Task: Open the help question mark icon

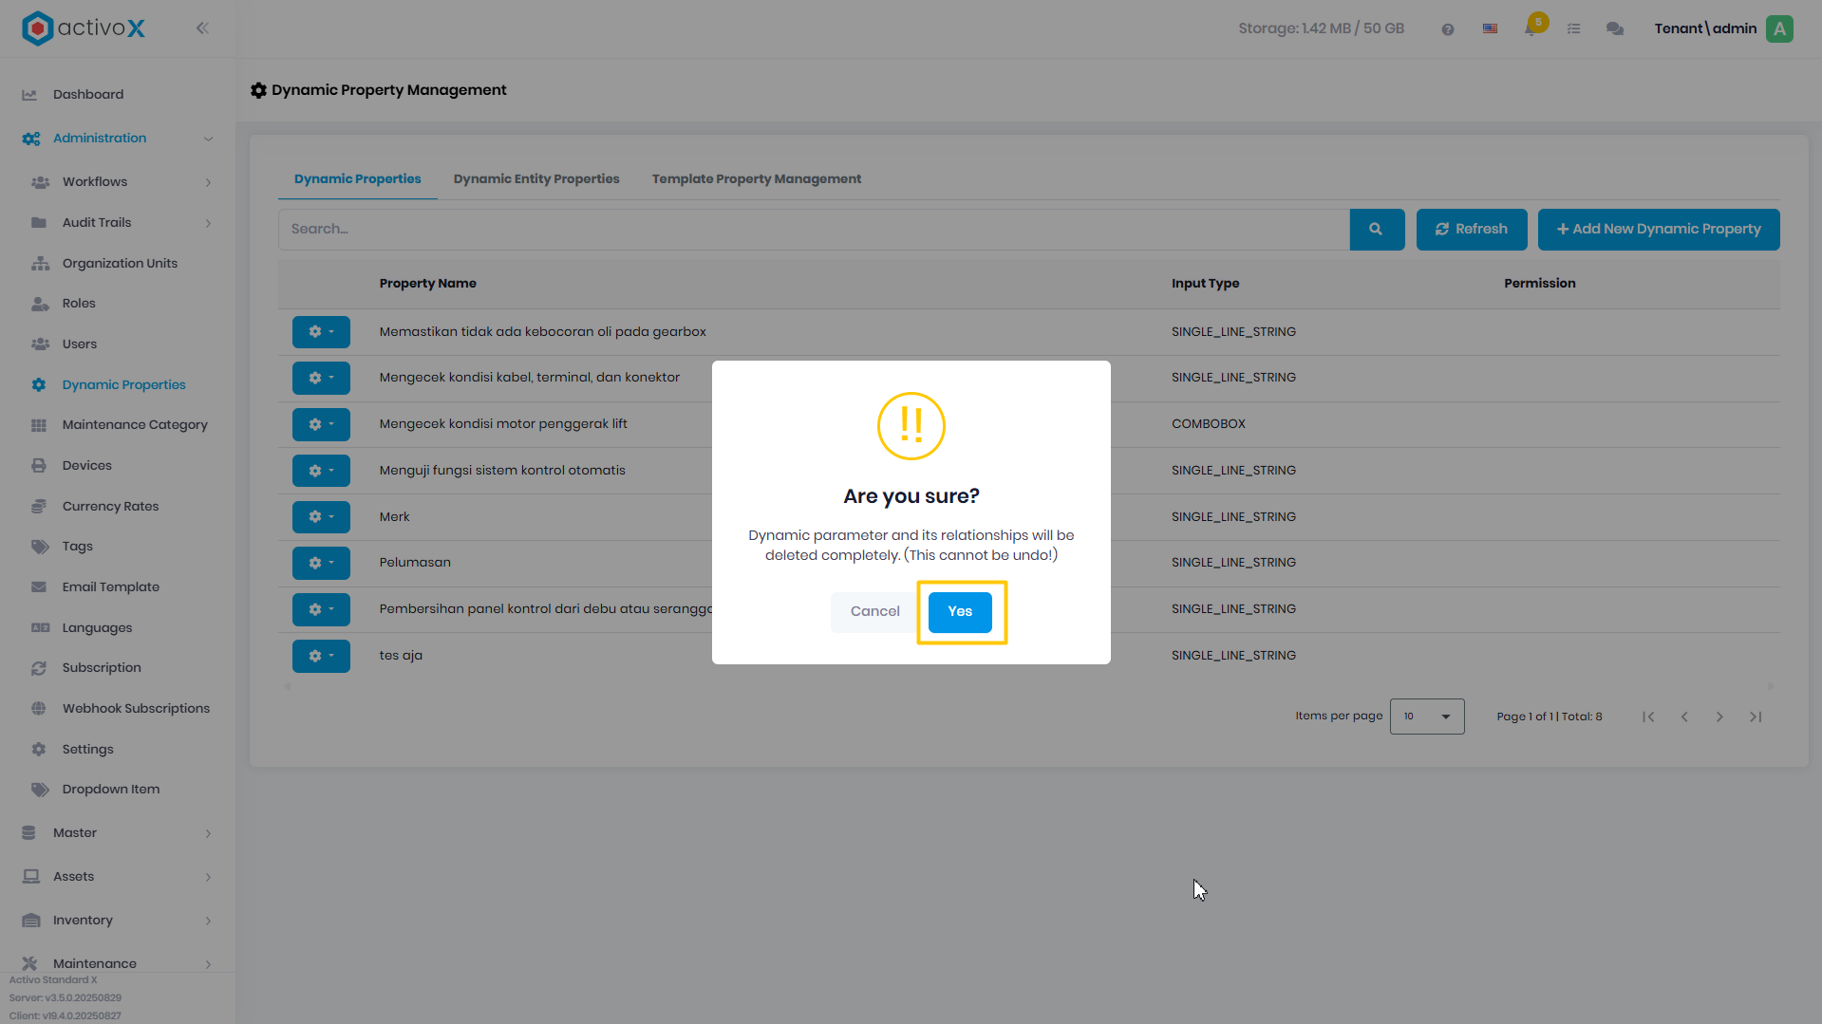Action: click(x=1447, y=29)
